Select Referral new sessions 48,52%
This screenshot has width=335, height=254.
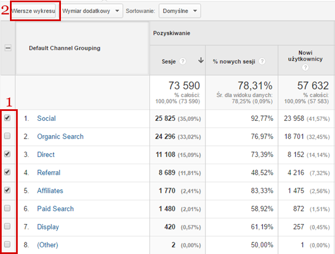[x=262, y=172]
